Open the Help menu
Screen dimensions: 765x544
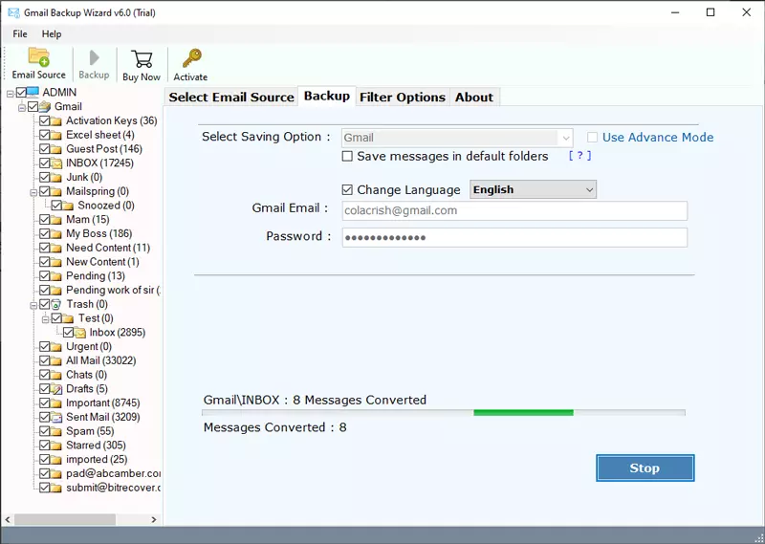52,34
